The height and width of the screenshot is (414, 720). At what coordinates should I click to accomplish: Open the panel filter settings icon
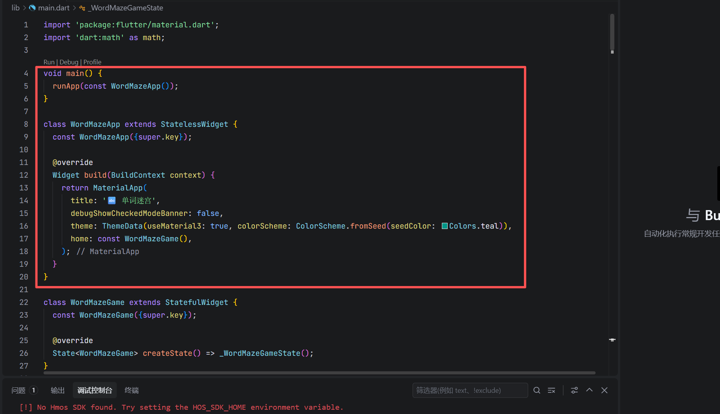coord(574,390)
